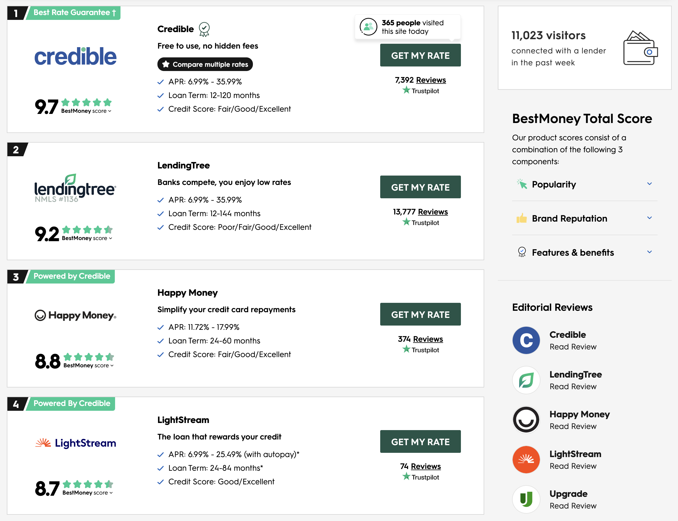Viewport: 678px width, 521px height.
Task: Click the Credible verified badge icon
Action: point(204,29)
